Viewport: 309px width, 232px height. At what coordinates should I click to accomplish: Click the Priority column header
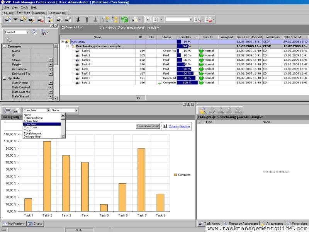208,37
